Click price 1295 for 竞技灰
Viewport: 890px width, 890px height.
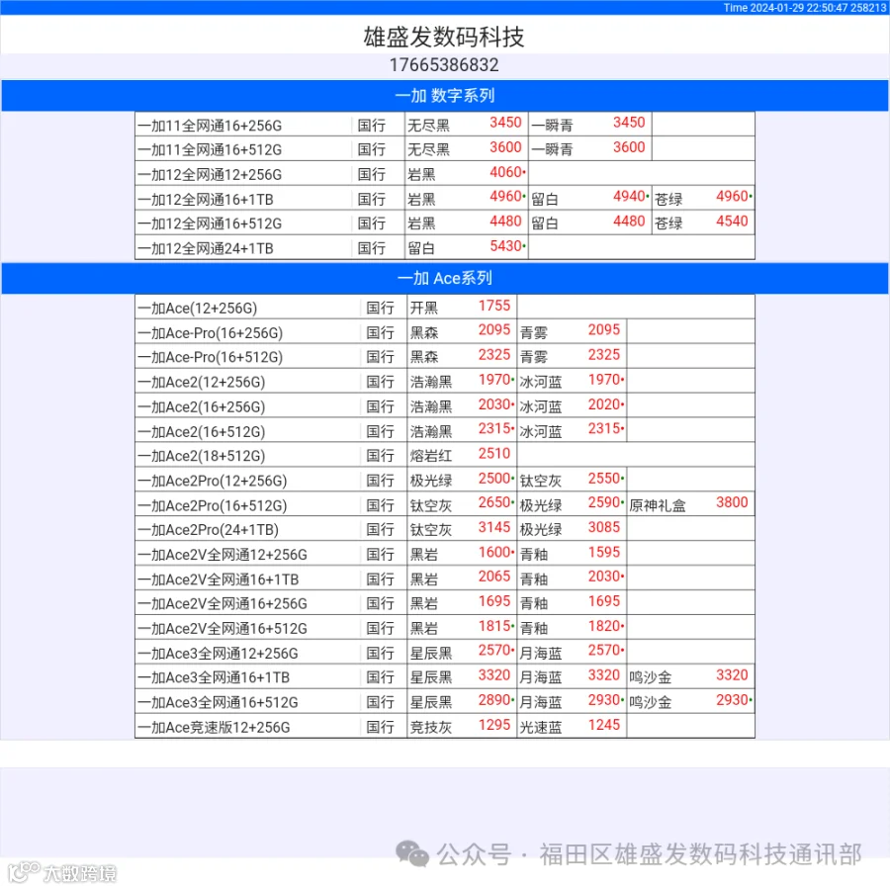point(494,725)
